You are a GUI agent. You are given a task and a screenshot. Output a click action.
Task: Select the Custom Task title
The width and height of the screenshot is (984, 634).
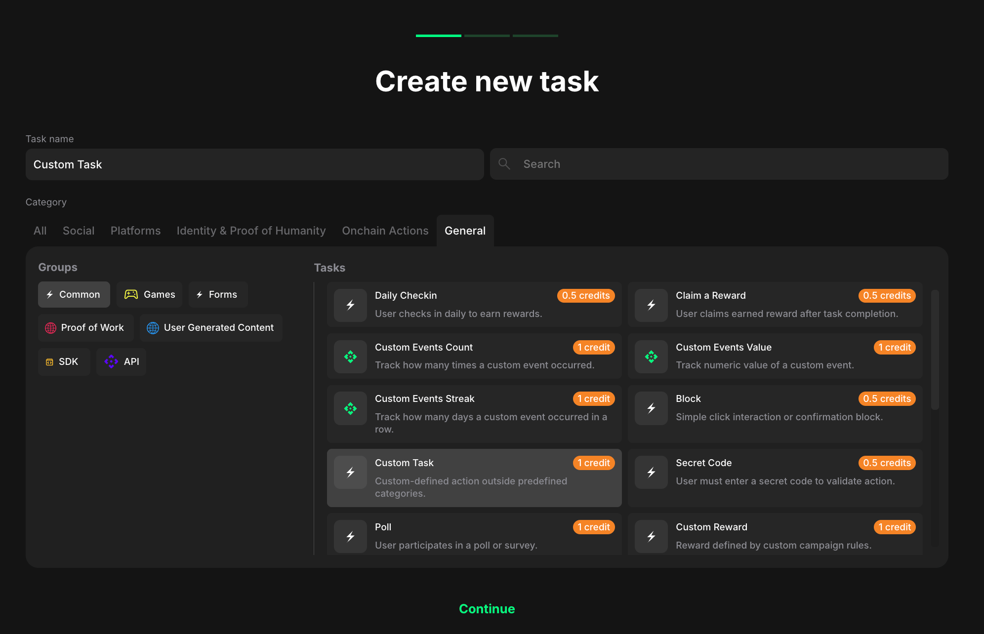(404, 463)
